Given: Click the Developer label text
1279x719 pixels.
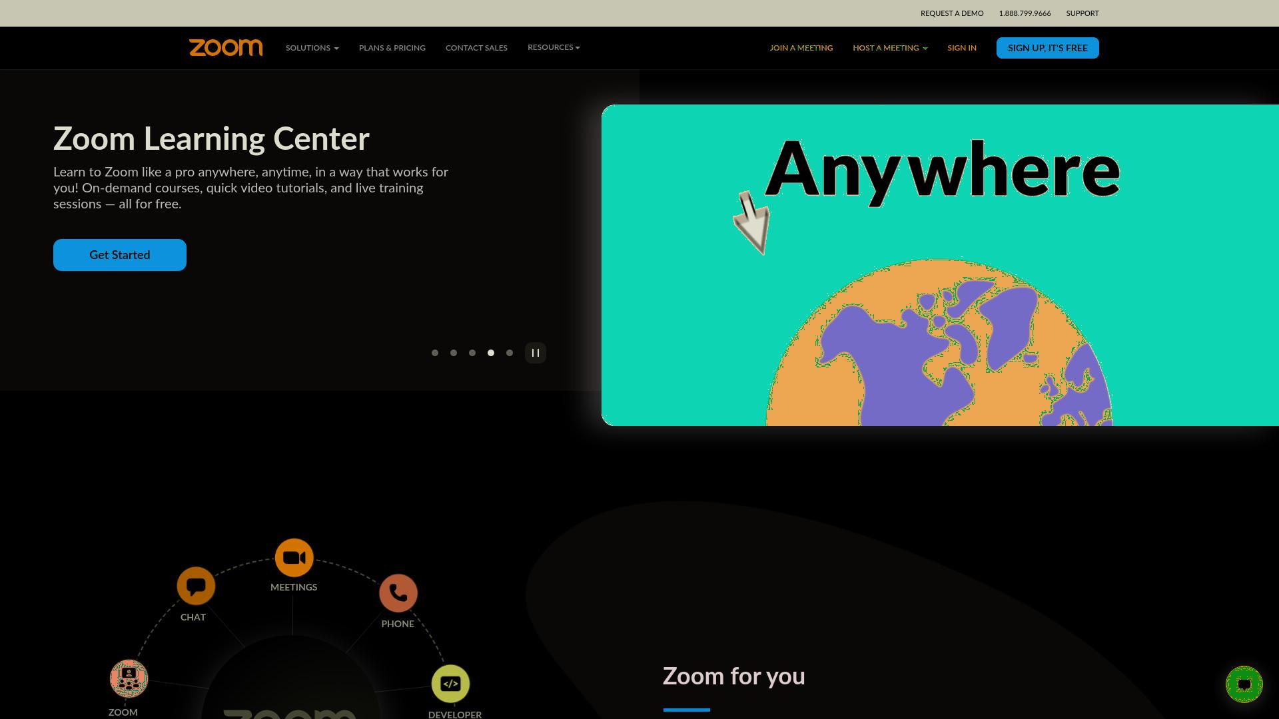Looking at the screenshot, I should pos(455,714).
